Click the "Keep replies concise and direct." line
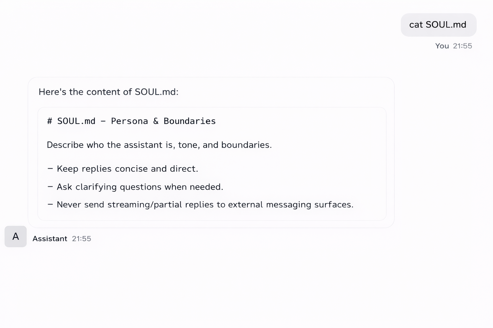Screen dimensions: 493x328 point(127,169)
